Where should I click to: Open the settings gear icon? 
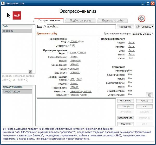tap(142, 18)
